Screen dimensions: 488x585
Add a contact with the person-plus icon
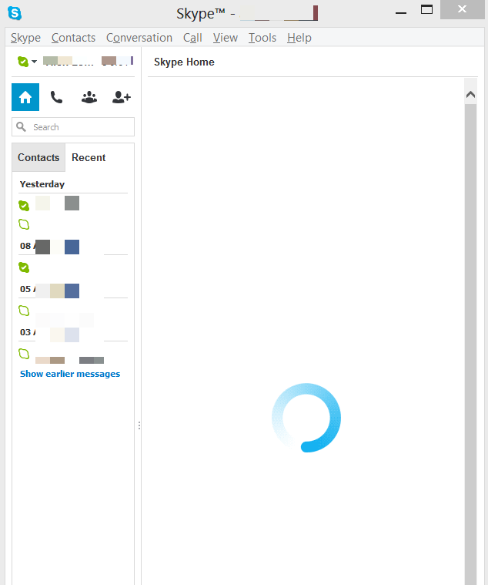pos(122,97)
